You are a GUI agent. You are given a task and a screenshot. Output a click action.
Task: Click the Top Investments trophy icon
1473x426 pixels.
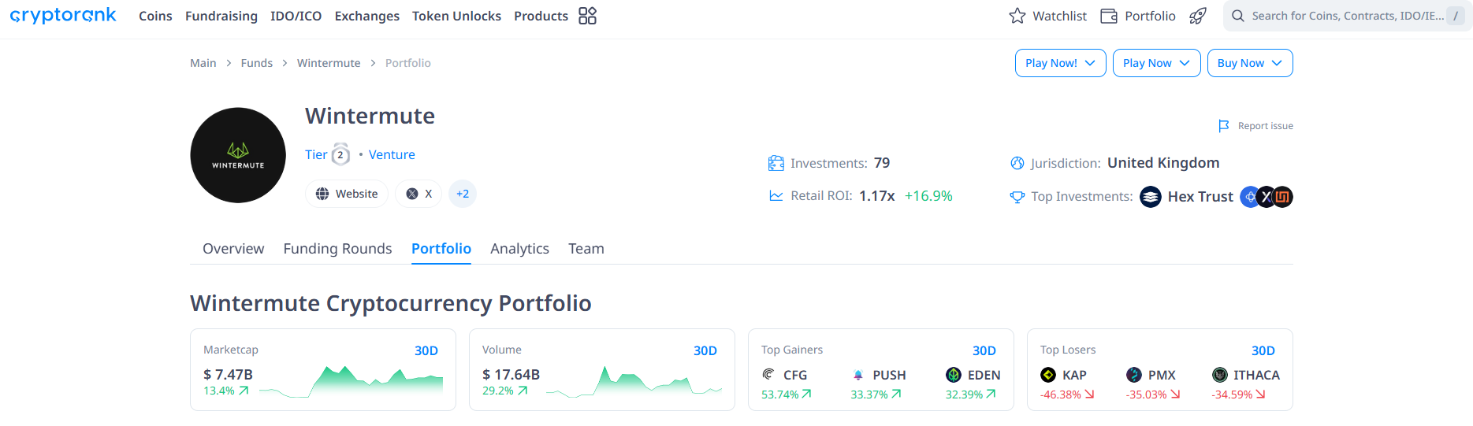click(x=1017, y=197)
